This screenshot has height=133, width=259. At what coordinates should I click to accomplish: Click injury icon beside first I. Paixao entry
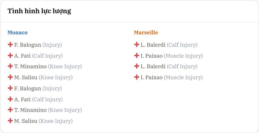(136, 56)
